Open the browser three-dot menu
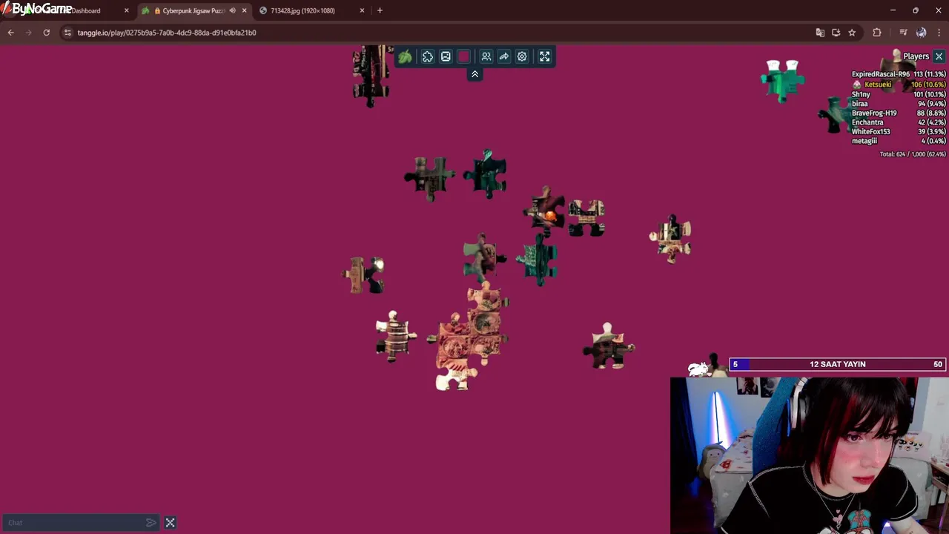949x534 pixels. click(939, 33)
